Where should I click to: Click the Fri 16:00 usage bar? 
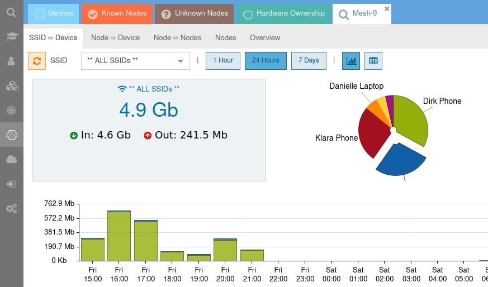click(119, 236)
